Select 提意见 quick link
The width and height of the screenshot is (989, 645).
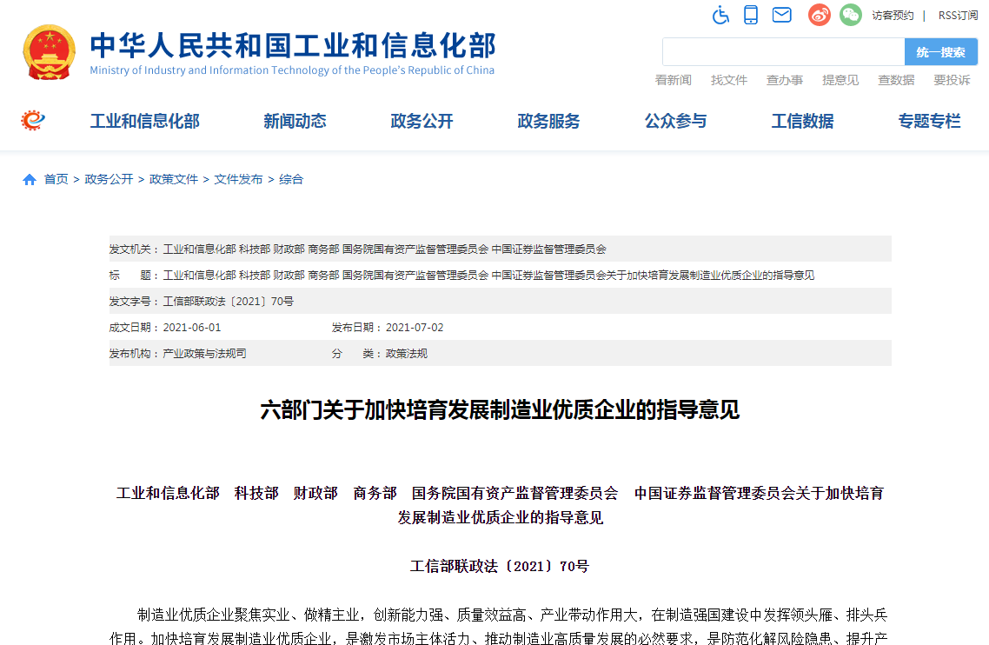pyautogui.click(x=840, y=80)
